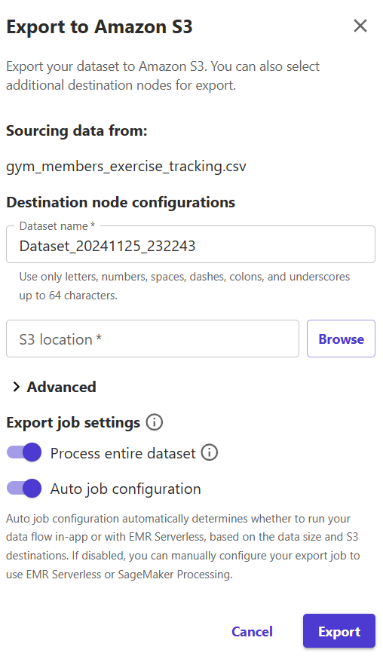Click the info icon beside Export job settings

click(x=155, y=422)
